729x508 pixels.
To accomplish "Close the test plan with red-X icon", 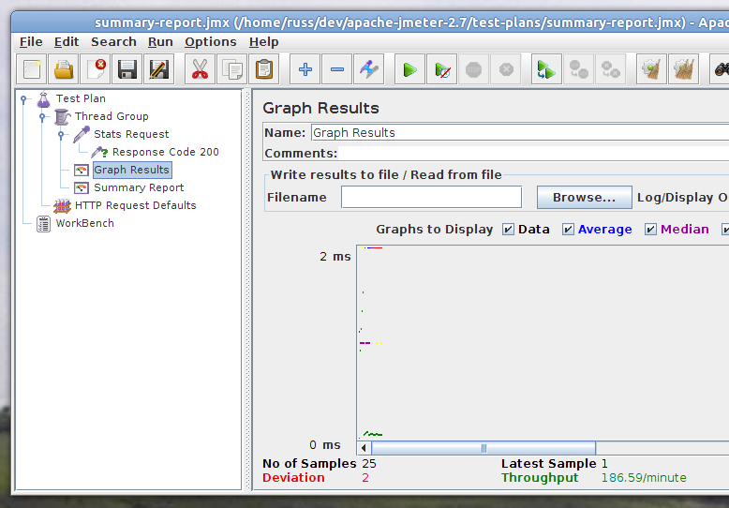I will 96,69.
